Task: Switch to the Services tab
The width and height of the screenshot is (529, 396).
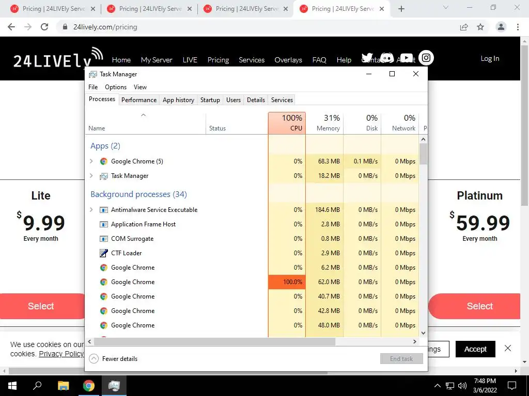Action: pyautogui.click(x=282, y=100)
